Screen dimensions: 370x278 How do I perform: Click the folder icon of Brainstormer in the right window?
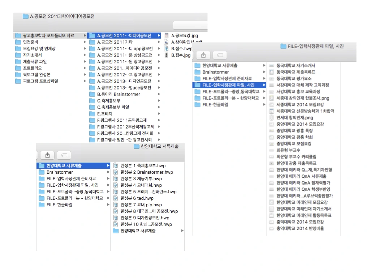point(198,72)
